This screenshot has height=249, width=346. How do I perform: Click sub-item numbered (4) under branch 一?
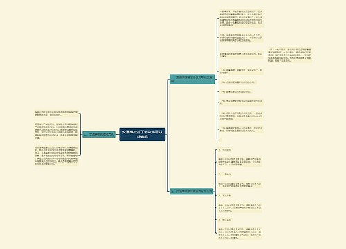(x=235, y=91)
